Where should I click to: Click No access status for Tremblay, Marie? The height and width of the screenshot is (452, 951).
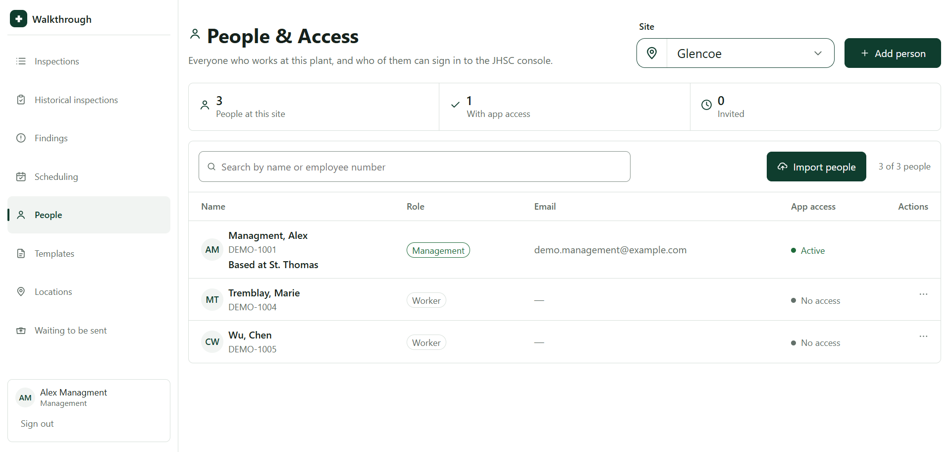click(x=816, y=300)
